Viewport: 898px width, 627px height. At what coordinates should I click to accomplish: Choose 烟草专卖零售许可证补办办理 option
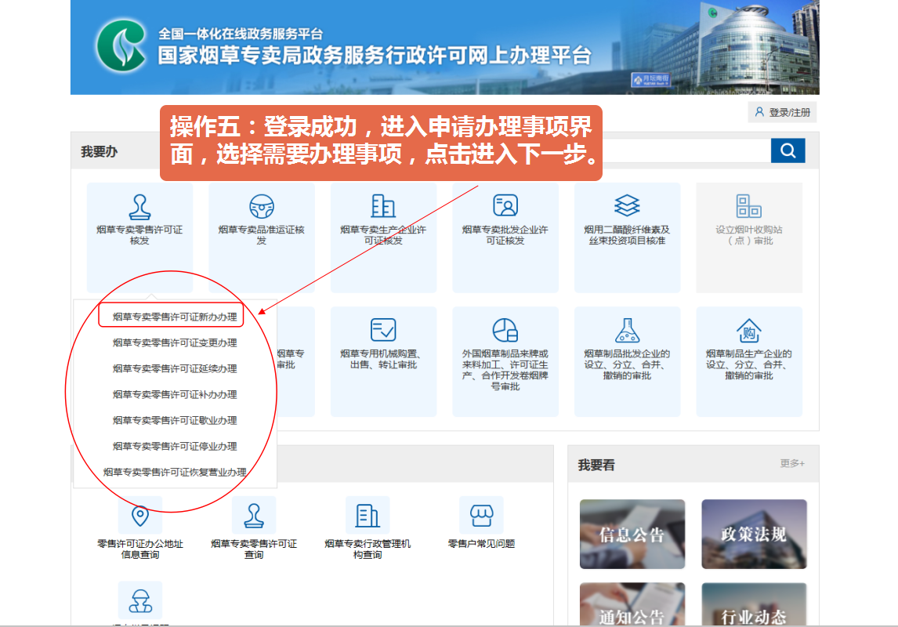tap(175, 394)
